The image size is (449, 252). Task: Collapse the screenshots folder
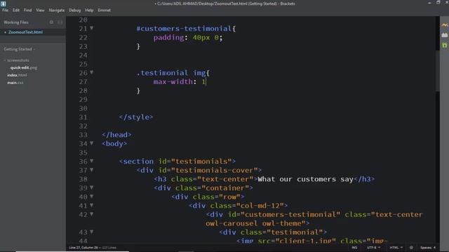click(x=17, y=60)
